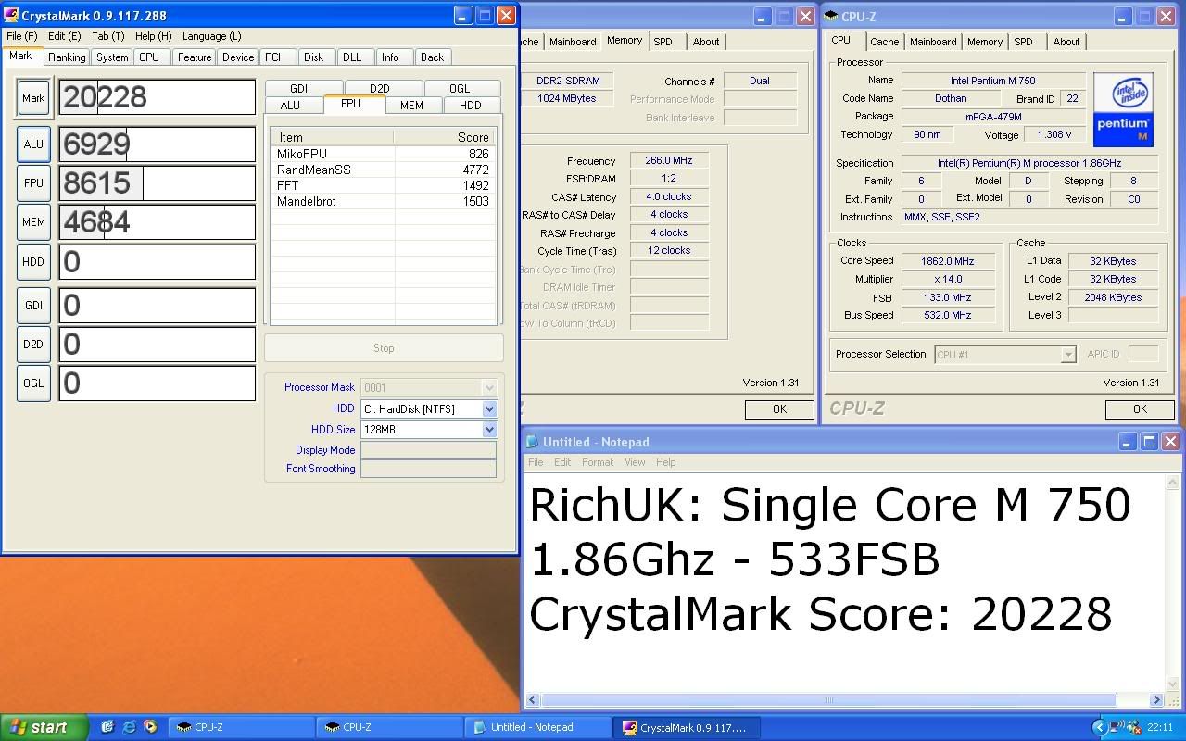
Task: Click OK in the right CPU-Z CPU window
Action: coord(1140,408)
